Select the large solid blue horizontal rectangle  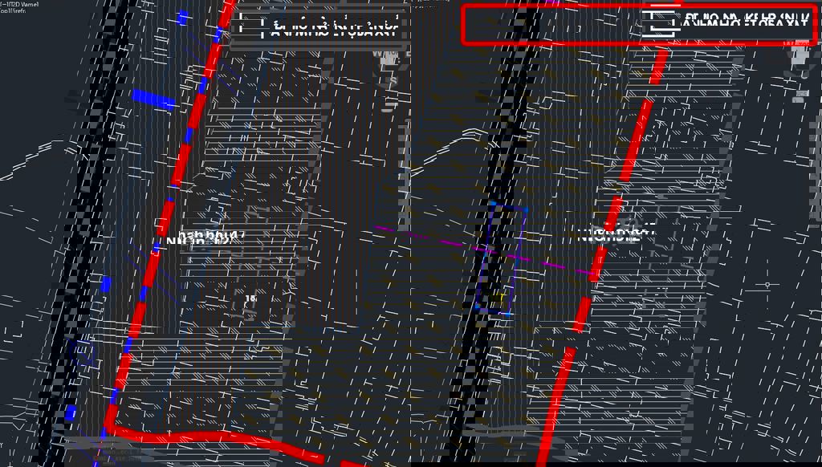point(153,99)
